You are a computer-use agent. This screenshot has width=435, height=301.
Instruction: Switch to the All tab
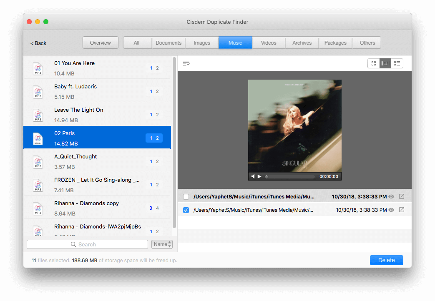136,43
